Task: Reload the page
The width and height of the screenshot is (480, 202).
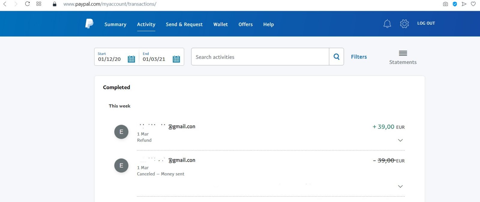Action: pos(27,4)
